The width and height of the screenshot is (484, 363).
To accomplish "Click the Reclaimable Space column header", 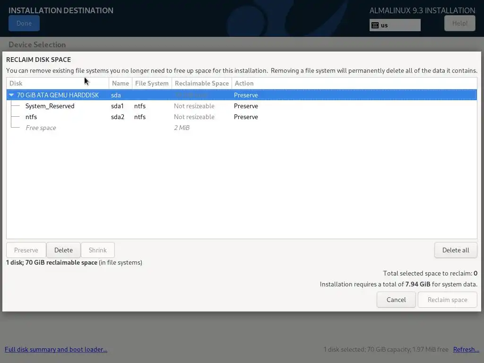I will pos(201,83).
